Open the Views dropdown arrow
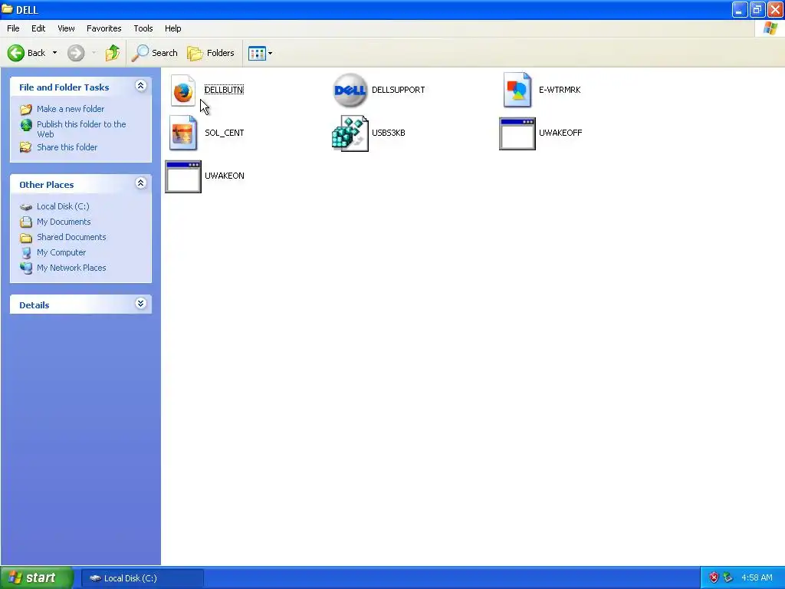The width and height of the screenshot is (785, 589). [x=271, y=53]
